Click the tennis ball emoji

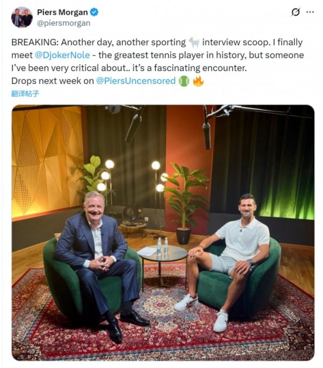pos(184,81)
